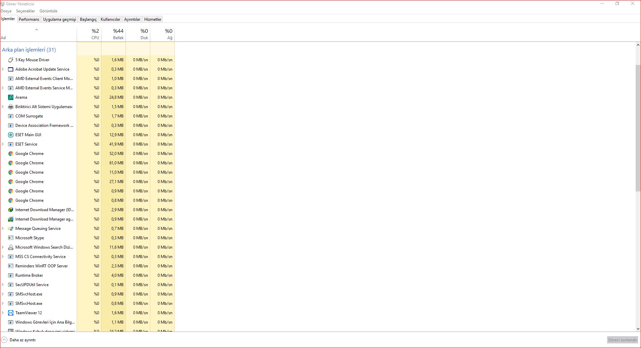Image resolution: width=641 pixels, height=348 pixels.
Task: Click the Runtime Broker process icon
Action: pyautogui.click(x=11, y=275)
